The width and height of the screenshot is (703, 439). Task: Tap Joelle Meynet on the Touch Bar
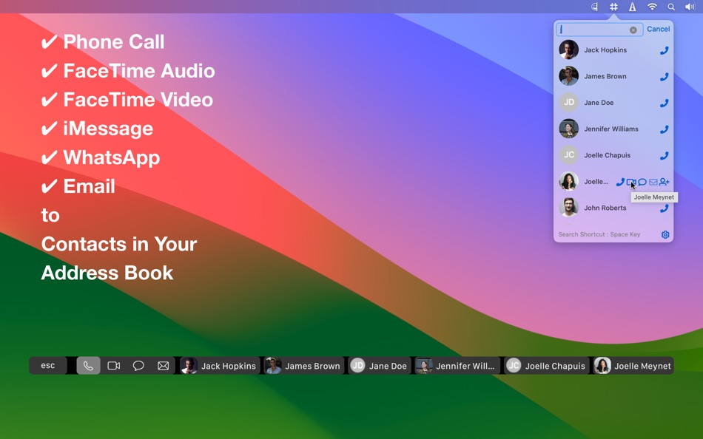pyautogui.click(x=633, y=366)
